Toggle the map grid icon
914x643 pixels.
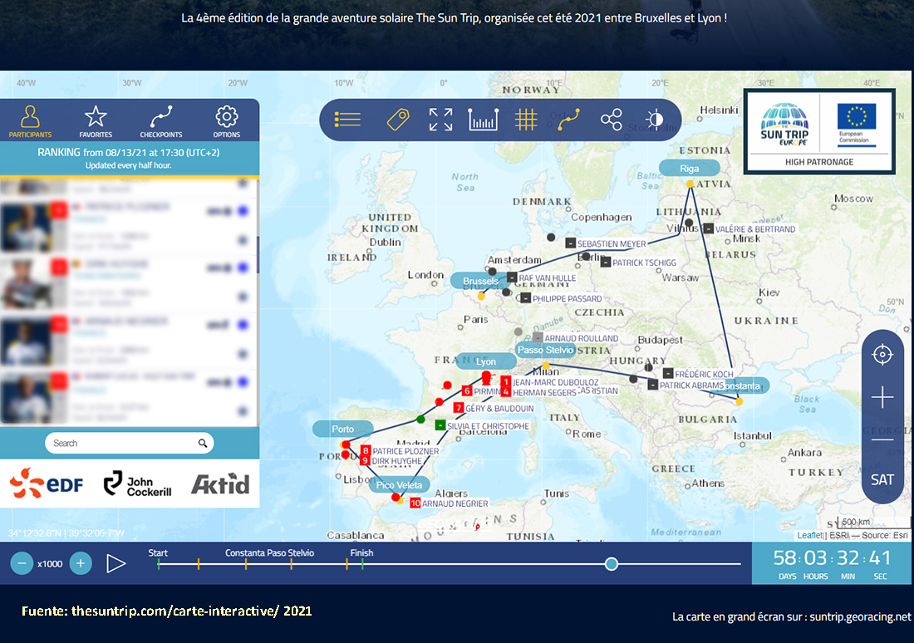pos(526,120)
